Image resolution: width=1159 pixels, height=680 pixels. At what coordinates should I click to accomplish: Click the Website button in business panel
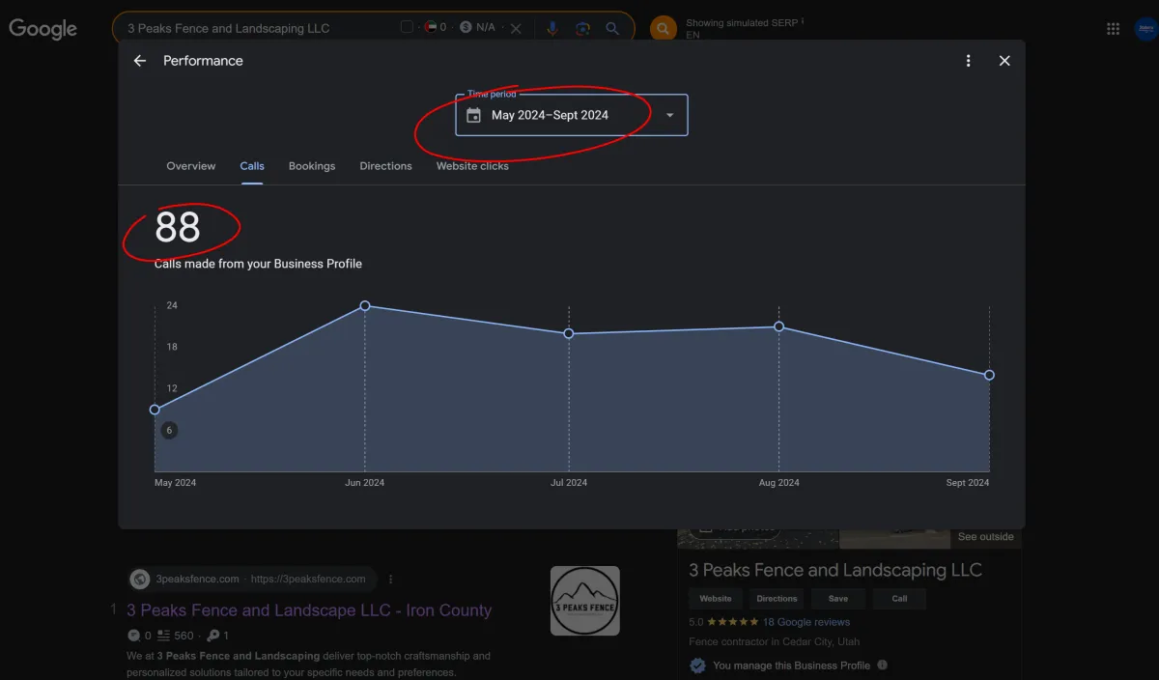pyautogui.click(x=716, y=599)
